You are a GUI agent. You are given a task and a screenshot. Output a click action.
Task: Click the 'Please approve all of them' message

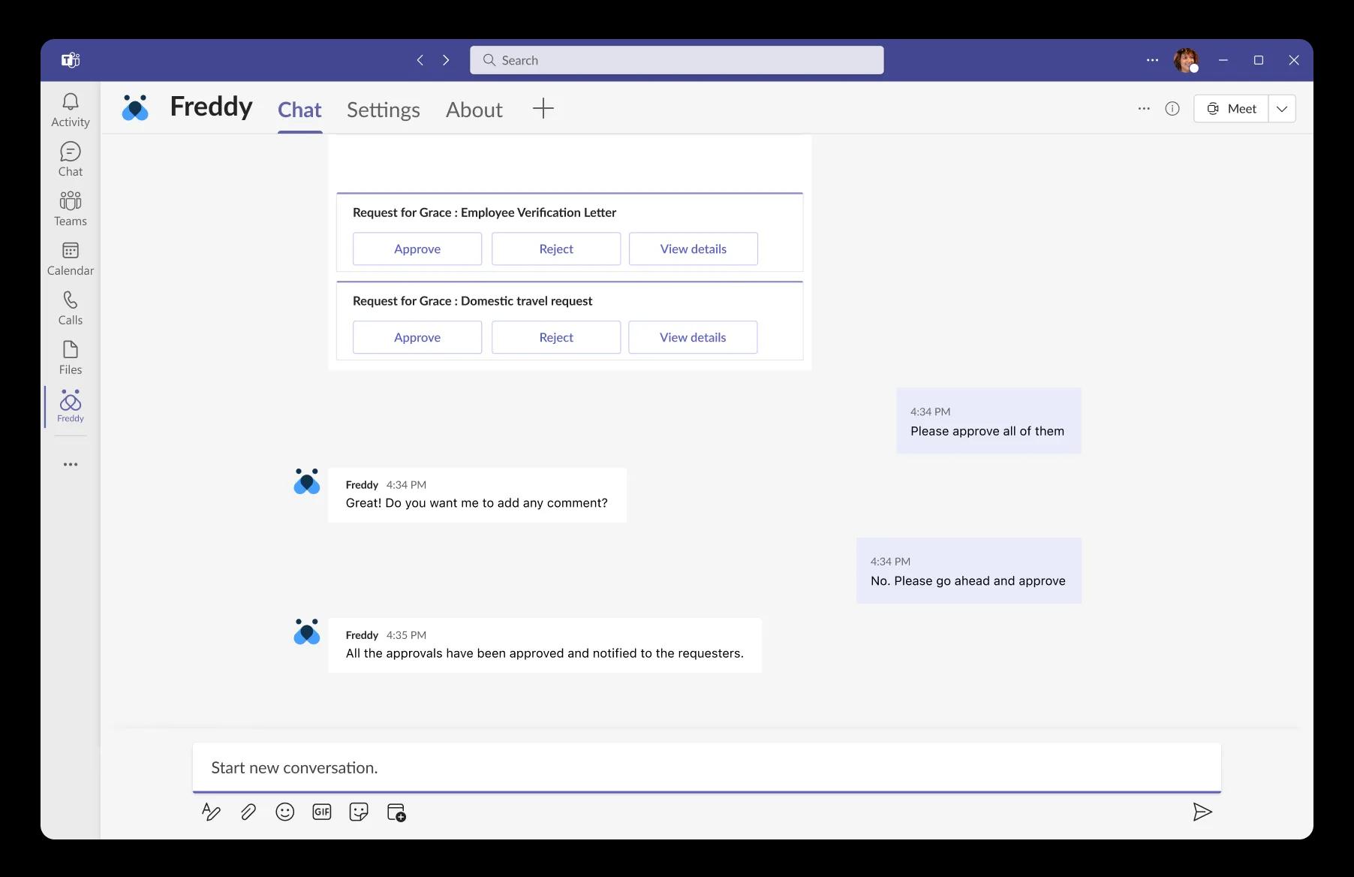tap(988, 420)
